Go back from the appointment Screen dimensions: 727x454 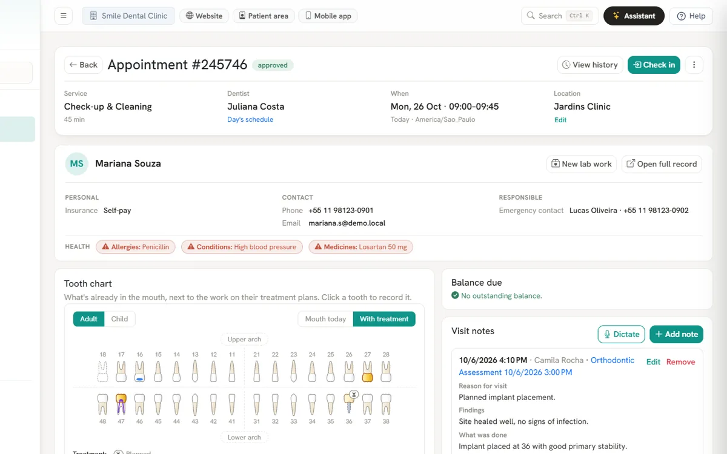click(84, 65)
